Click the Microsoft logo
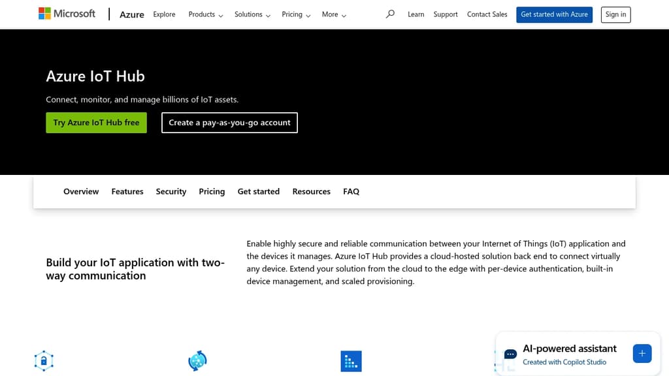 click(x=67, y=14)
